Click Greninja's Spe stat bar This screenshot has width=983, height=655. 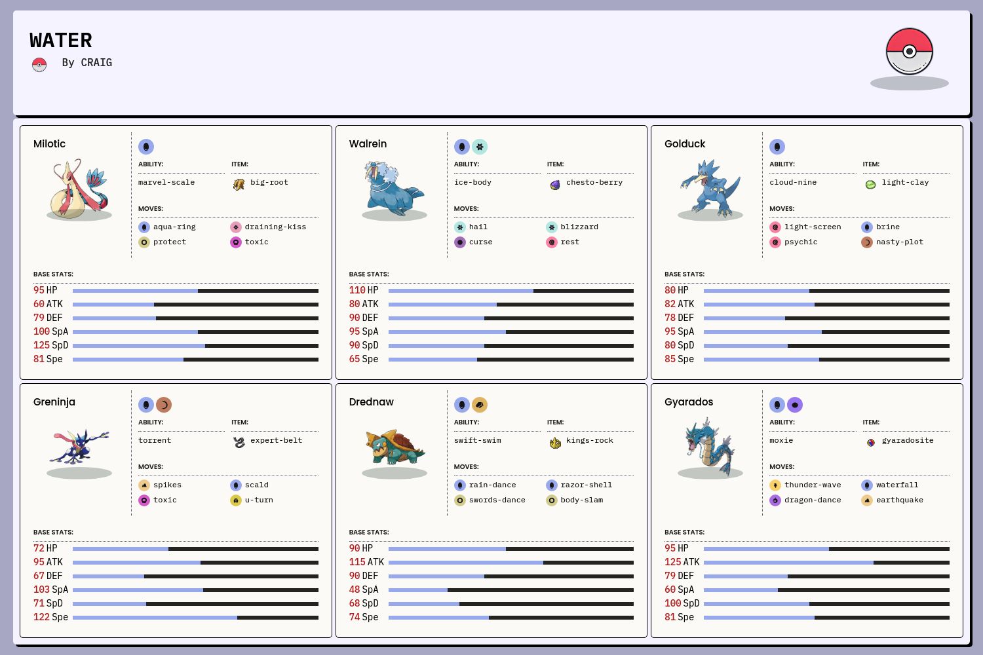point(195,618)
